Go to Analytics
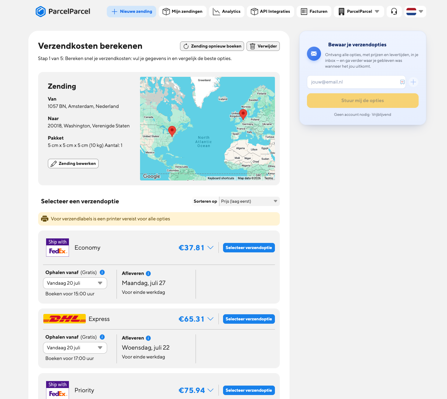 pyautogui.click(x=227, y=12)
